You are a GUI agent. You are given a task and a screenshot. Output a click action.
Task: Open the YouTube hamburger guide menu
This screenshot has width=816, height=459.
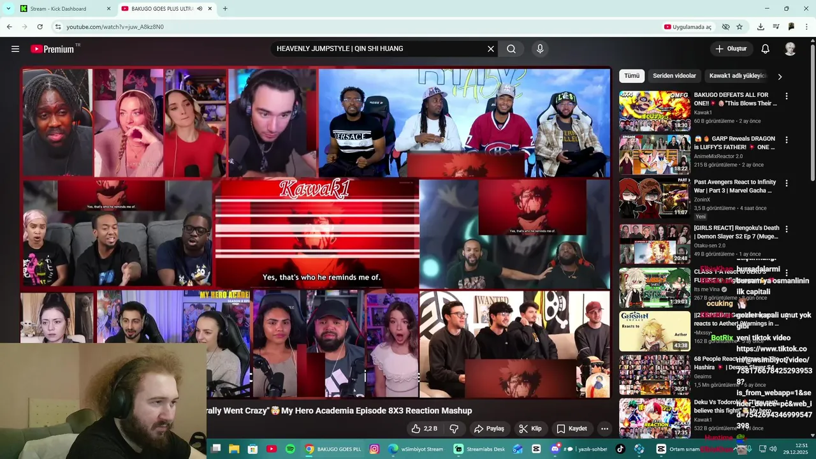pos(15,48)
